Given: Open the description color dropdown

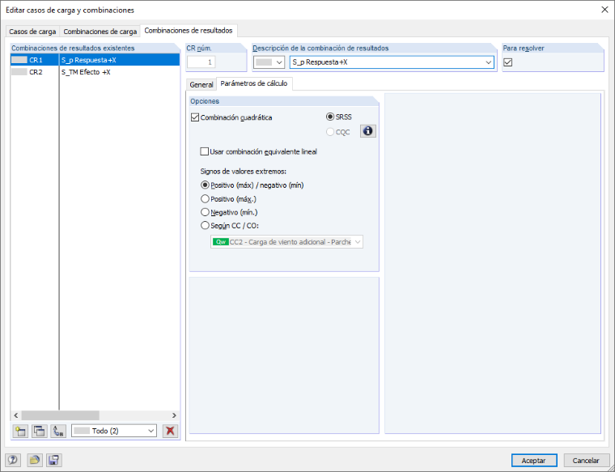Looking at the screenshot, I should [x=269, y=62].
